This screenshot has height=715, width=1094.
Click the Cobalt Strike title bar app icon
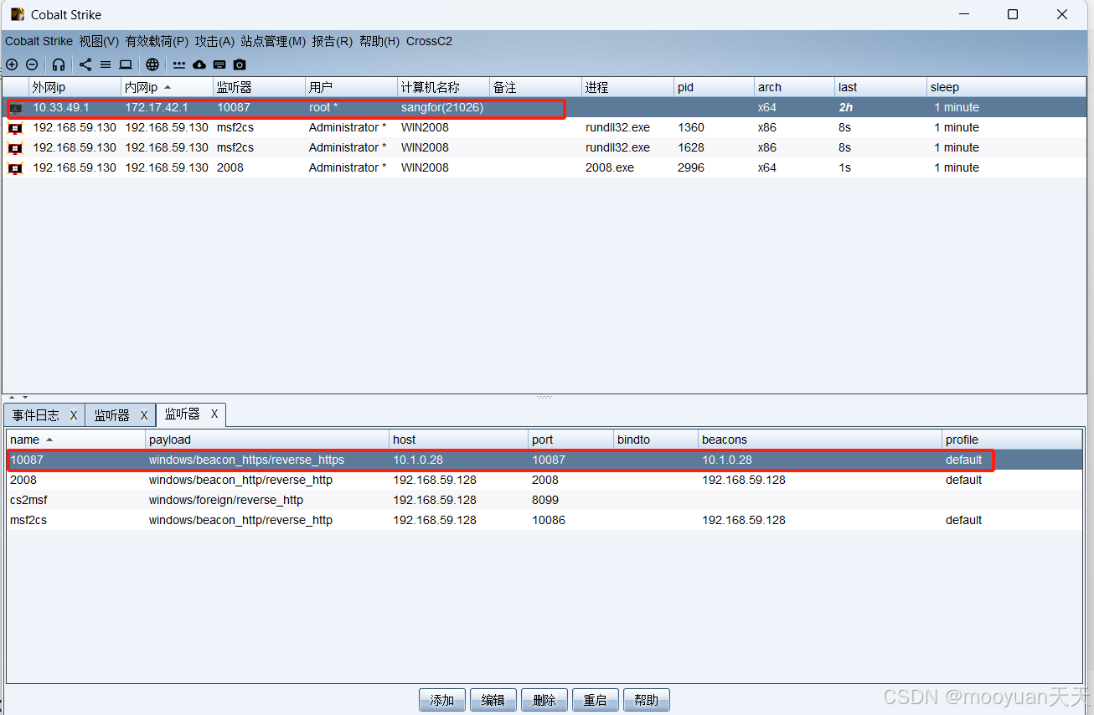18,14
